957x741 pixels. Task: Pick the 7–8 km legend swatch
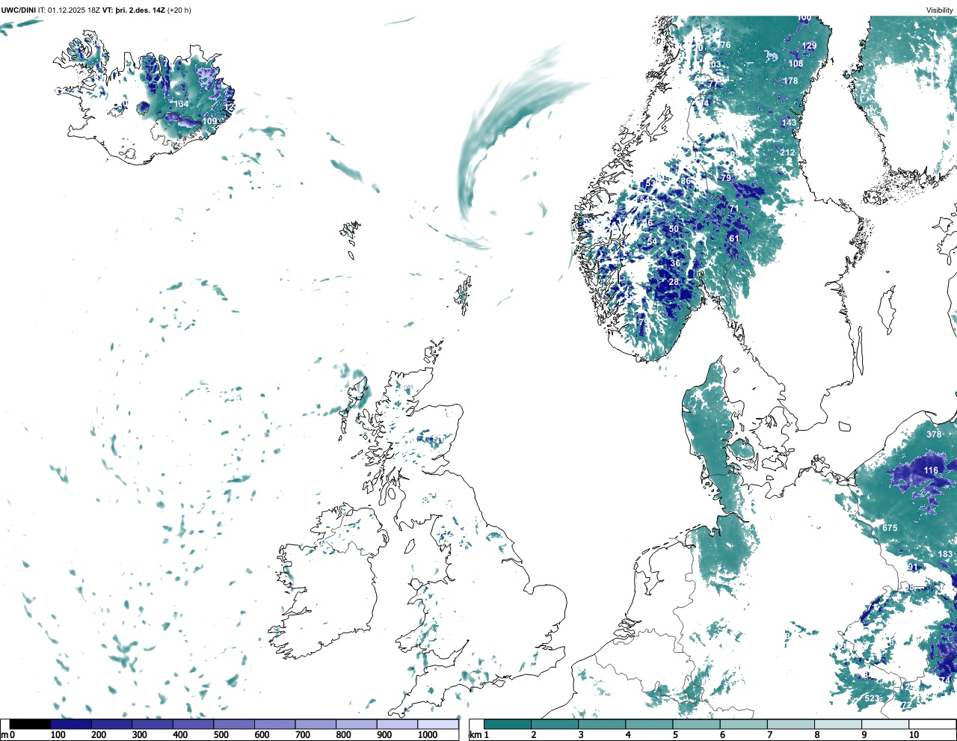coord(791,724)
